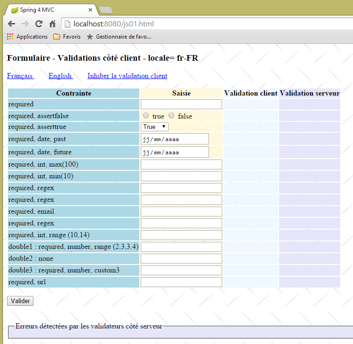The height and width of the screenshot is (344, 353).
Task: Select the true radio button
Action: click(146, 116)
